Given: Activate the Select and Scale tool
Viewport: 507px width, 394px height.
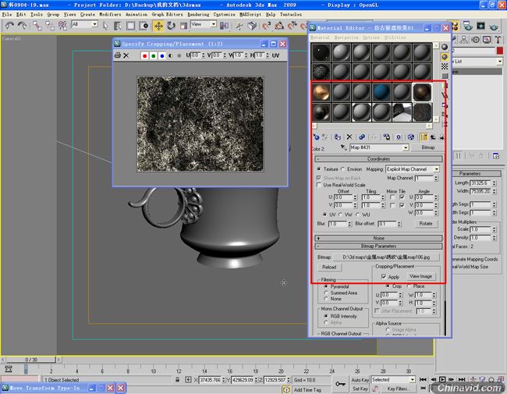Looking at the screenshot, I should point(183,26).
